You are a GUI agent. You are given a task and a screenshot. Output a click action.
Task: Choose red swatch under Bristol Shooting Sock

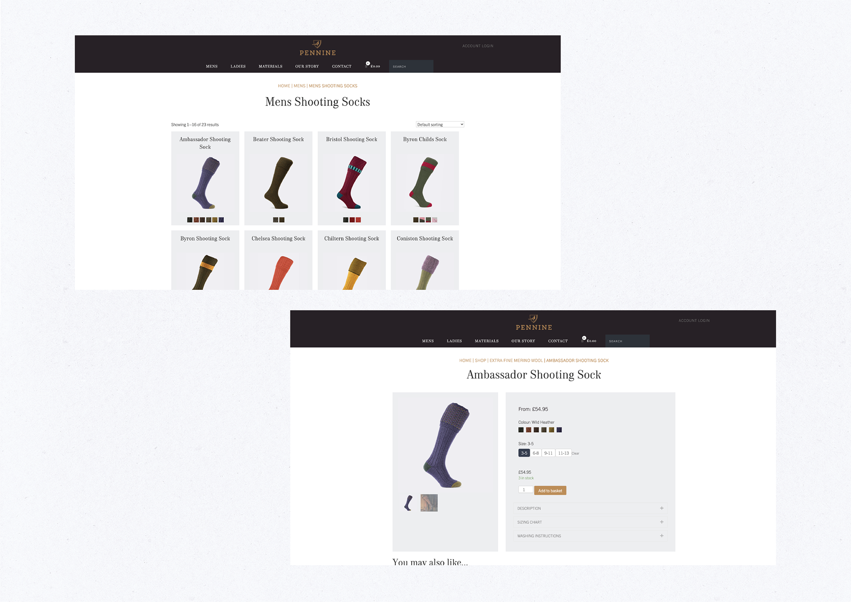point(358,220)
